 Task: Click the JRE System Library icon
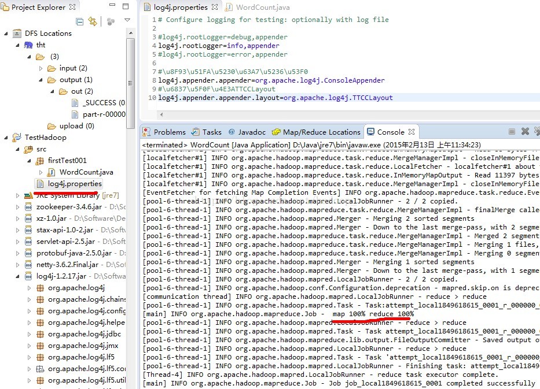point(28,195)
